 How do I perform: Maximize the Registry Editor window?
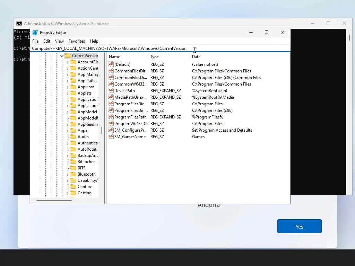pyautogui.click(x=267, y=32)
